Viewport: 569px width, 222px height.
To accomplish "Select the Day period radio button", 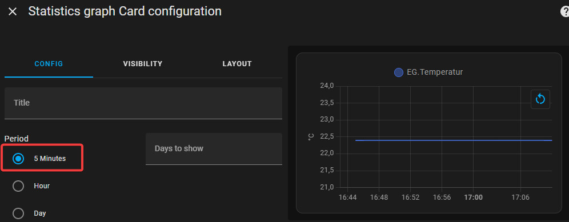I will [18, 213].
